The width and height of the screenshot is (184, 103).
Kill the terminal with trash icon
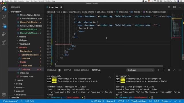tap(169, 70)
